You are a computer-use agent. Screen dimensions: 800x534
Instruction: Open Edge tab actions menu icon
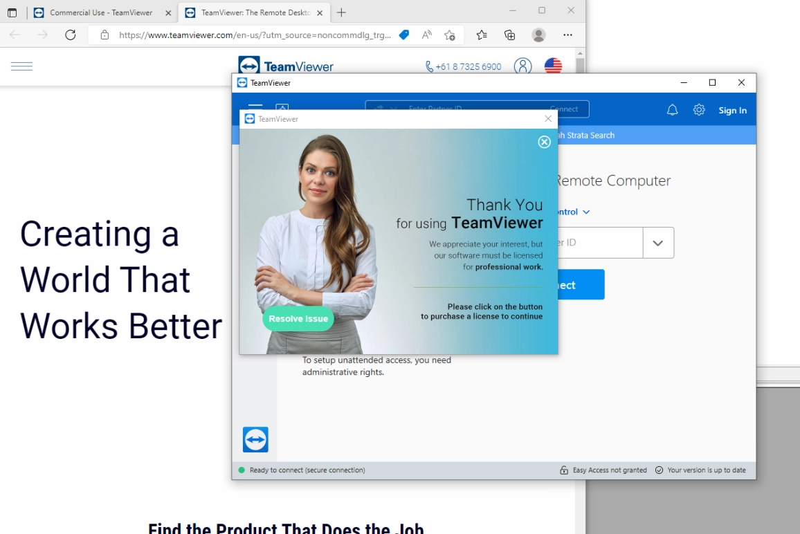click(12, 12)
